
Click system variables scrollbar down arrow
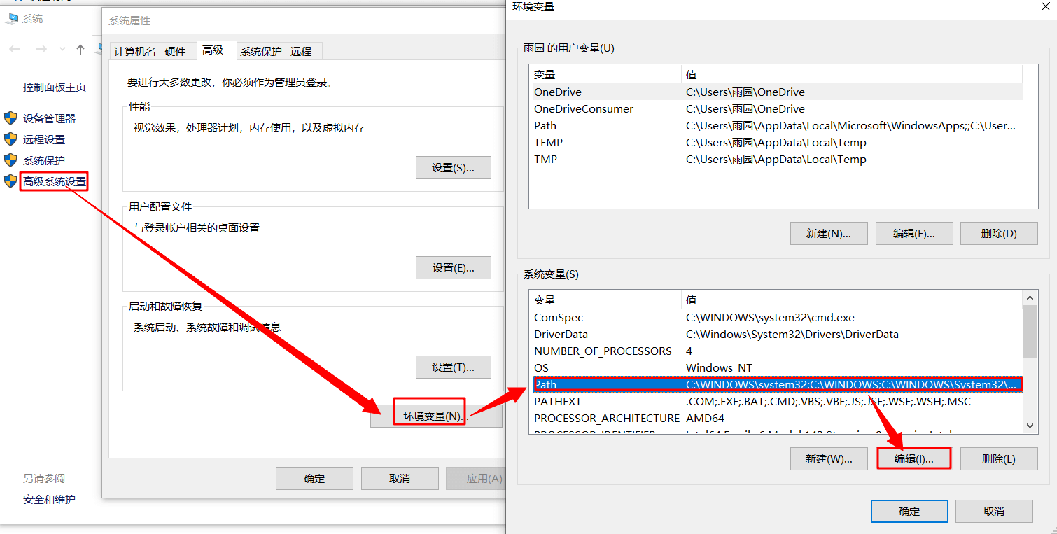1030,425
